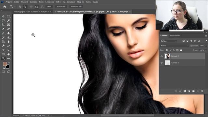Toggle Scrubby Zoom option
The image size is (208, 117).
click(42, 6)
